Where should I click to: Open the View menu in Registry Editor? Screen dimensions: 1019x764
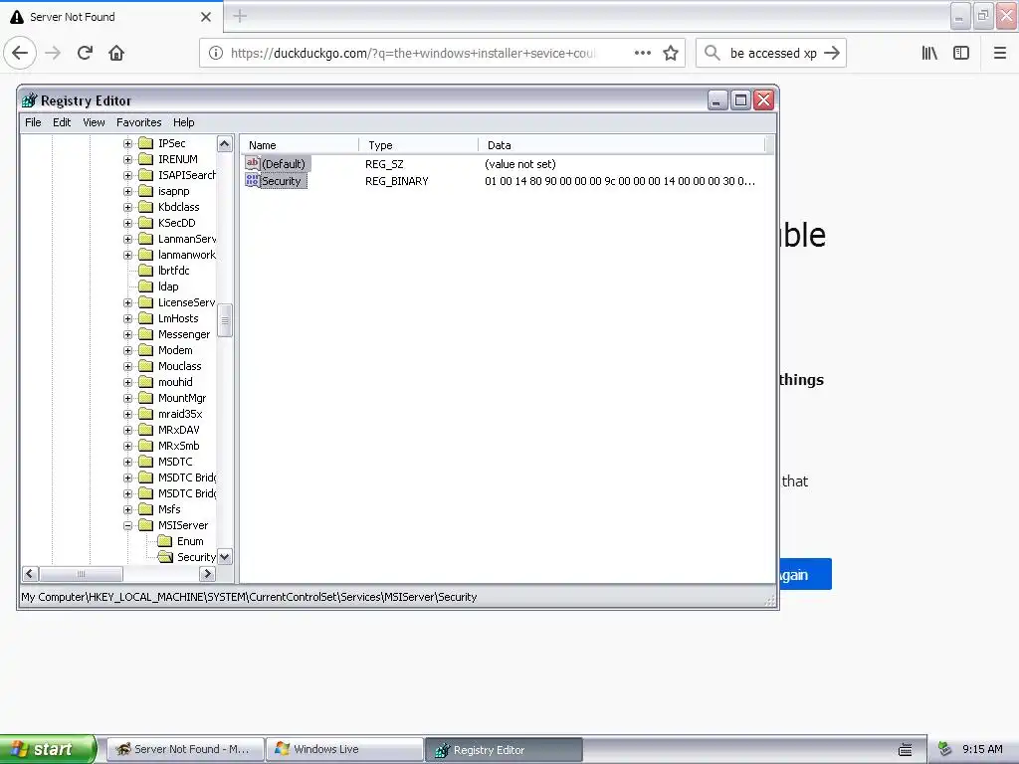pos(94,122)
